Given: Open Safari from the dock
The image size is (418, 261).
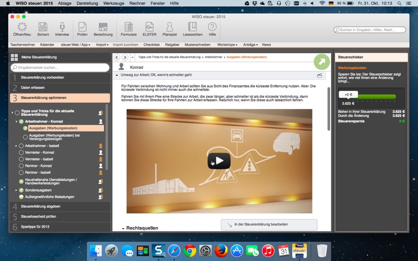Looking at the screenshot, I should [174, 251].
